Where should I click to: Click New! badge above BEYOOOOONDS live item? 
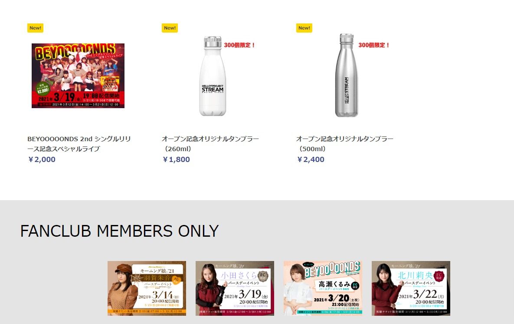point(36,28)
